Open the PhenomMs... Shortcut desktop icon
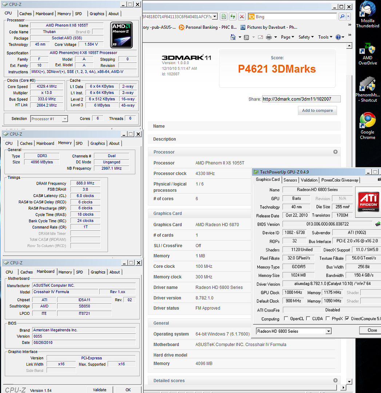Viewport: 381px width, 393px height. (x=368, y=90)
